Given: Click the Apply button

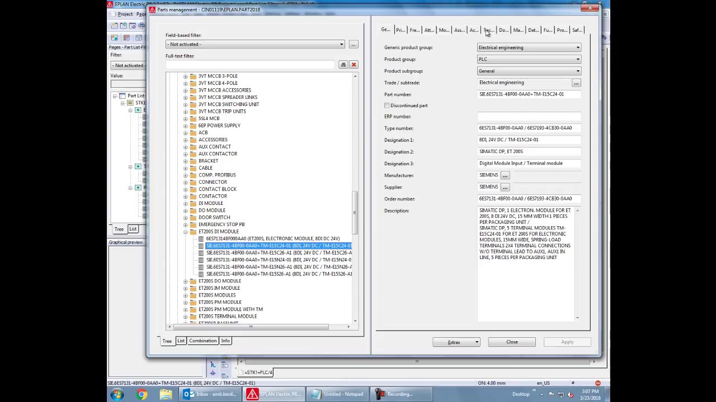Looking at the screenshot, I should (567, 342).
